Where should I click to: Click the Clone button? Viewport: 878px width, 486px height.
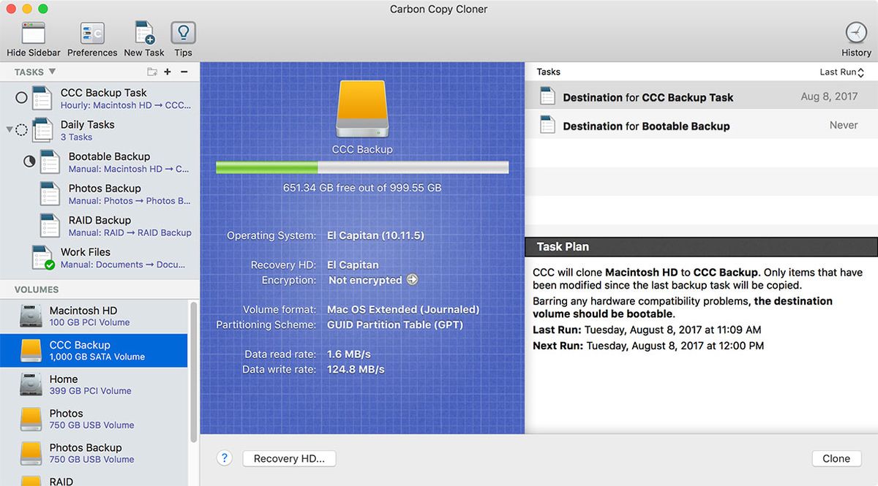pos(836,458)
